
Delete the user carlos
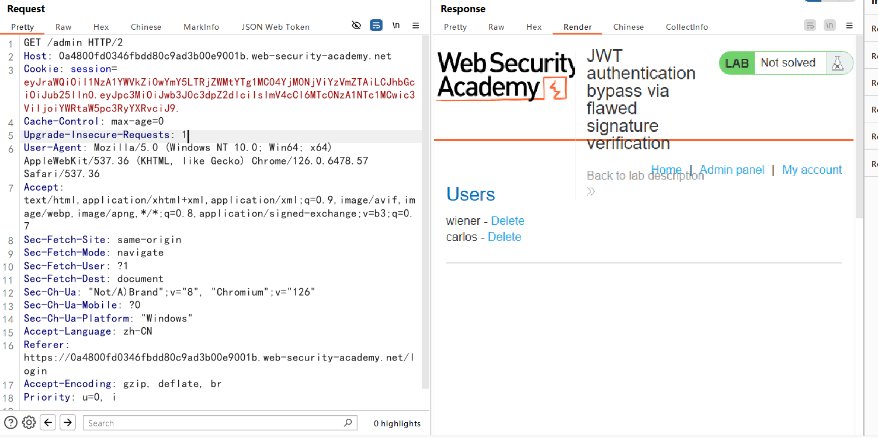pyautogui.click(x=504, y=237)
